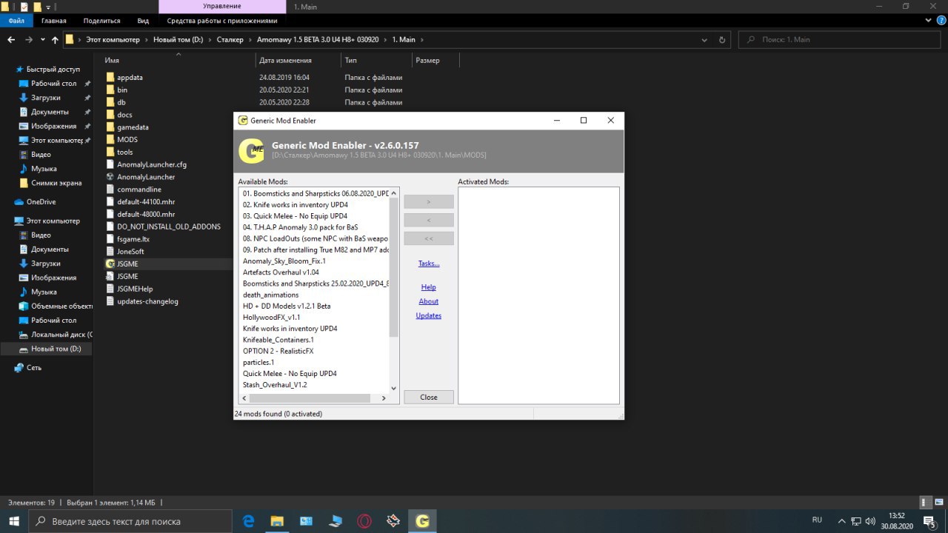
Task: Click the breadcrumb chevron after Сталкер
Action: 250,39
